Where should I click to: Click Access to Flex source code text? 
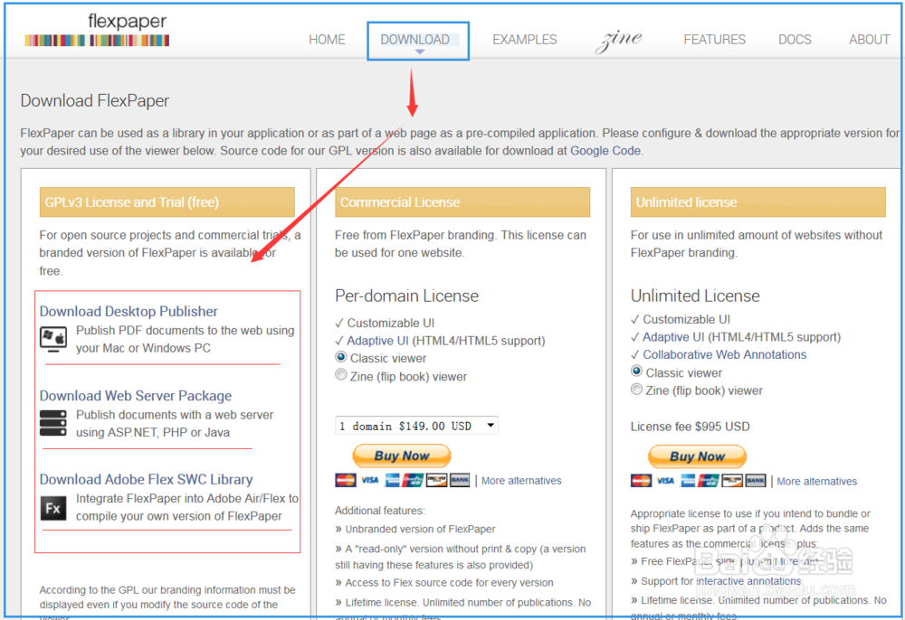[x=449, y=583]
